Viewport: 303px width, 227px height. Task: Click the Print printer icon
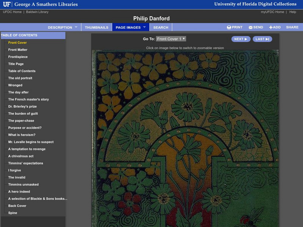pos(229,28)
